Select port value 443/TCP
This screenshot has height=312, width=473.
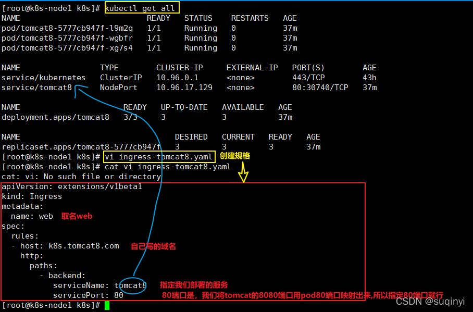click(x=308, y=78)
